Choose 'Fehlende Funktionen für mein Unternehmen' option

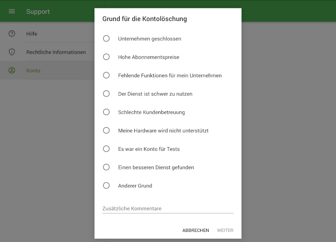pyautogui.click(x=106, y=75)
